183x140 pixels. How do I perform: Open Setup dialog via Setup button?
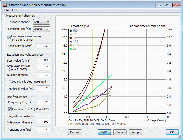coord(135,132)
